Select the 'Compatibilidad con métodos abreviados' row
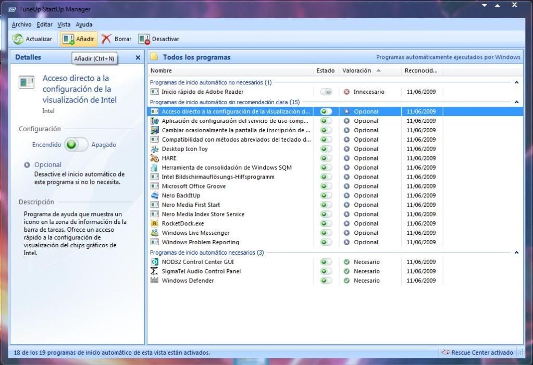Image resolution: width=533 pixels, height=365 pixels. [x=335, y=140]
